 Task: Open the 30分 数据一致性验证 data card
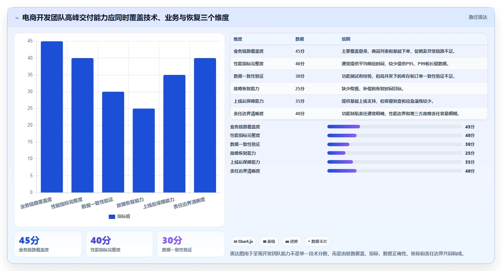(191, 244)
